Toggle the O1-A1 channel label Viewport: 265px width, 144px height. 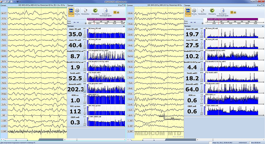130,19
